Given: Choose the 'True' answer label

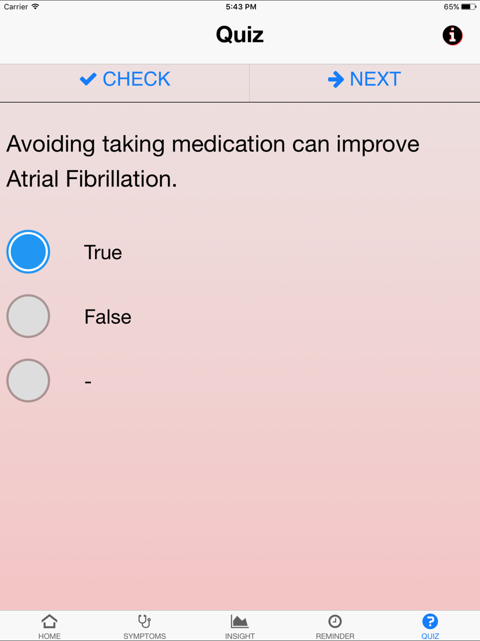Looking at the screenshot, I should point(103,252).
